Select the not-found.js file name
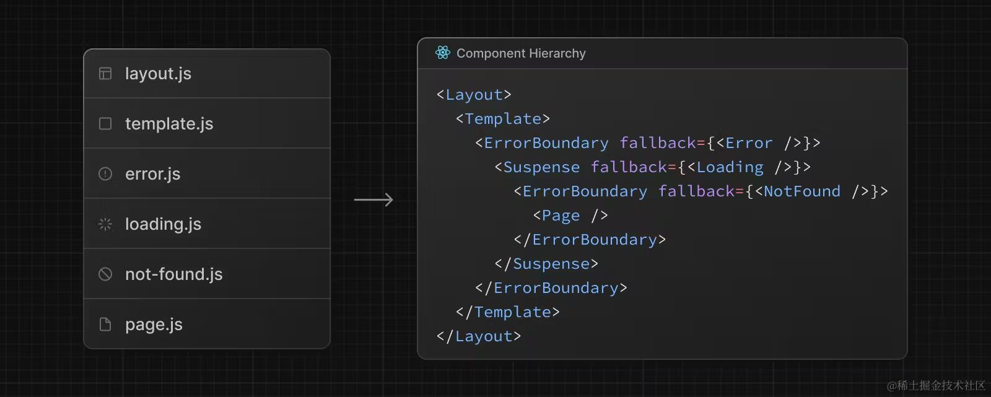The width and height of the screenshot is (991, 397). 174,274
